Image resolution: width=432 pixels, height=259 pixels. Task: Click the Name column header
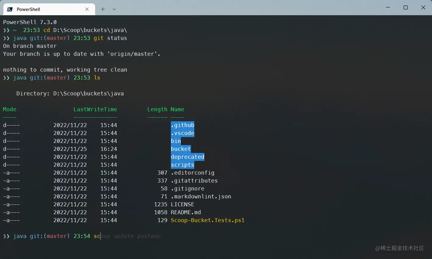[177, 109]
